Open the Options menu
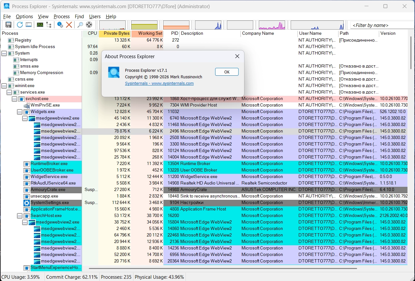Image resolution: width=415 pixels, height=281 pixels. (24, 17)
